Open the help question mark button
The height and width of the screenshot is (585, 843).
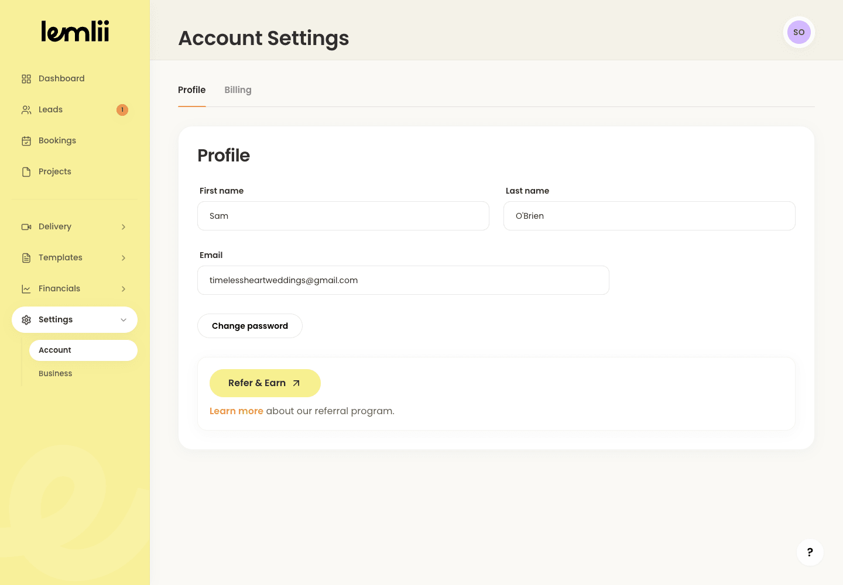click(810, 552)
